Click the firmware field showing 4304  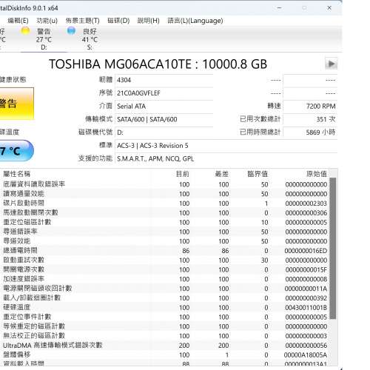(x=164, y=80)
